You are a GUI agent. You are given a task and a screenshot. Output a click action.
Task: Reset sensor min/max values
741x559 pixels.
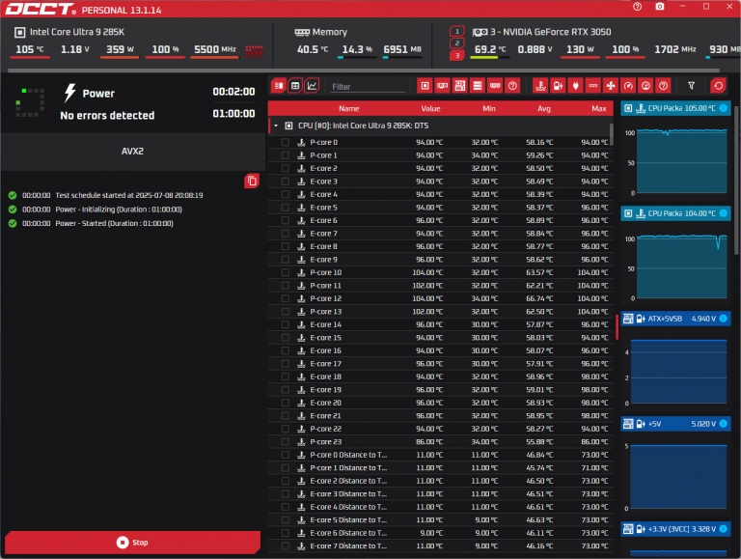click(x=718, y=86)
